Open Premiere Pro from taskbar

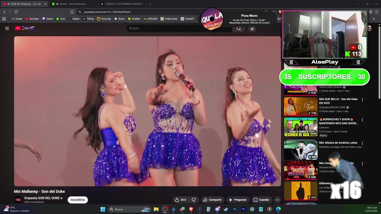tap(243, 209)
